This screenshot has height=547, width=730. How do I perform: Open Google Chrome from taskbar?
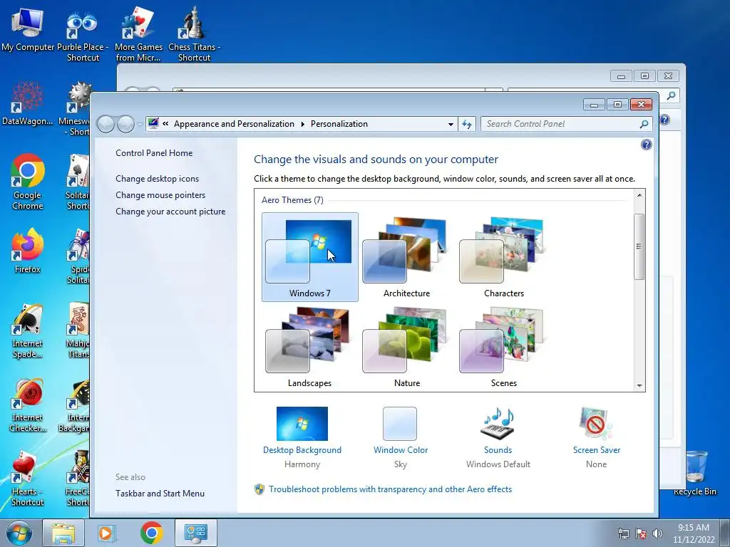click(x=151, y=533)
